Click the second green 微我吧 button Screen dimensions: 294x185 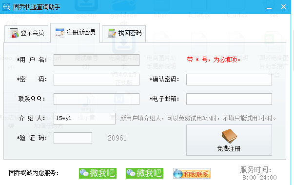click(144, 173)
